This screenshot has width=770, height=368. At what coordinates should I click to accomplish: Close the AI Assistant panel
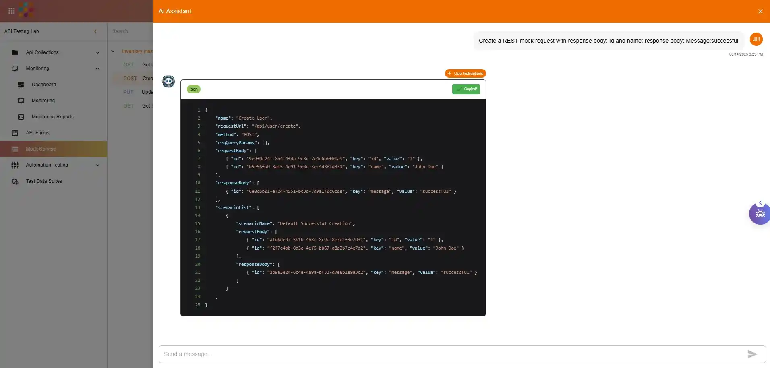click(760, 11)
